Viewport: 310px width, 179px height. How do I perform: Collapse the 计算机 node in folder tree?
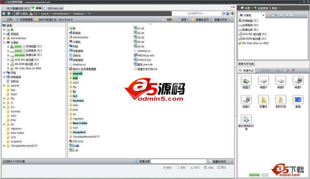click(x=4, y=43)
